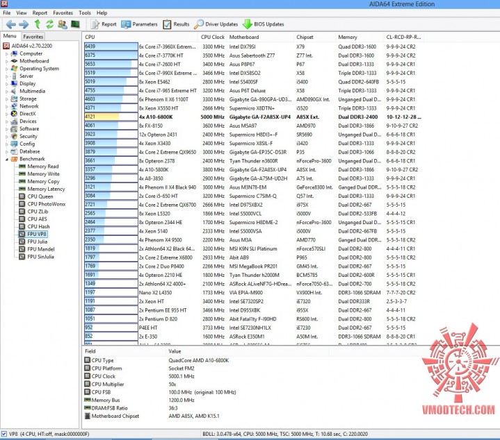Select the Devices tree icon
This screenshot has width=500, height=440.
pos(14,121)
